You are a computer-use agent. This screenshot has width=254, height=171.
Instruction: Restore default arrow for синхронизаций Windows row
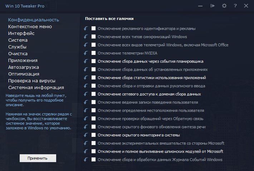tap(86, 37)
